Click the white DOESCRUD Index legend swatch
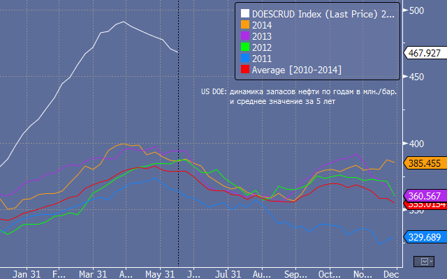Screen dimensions: 447x279 [x=244, y=13]
